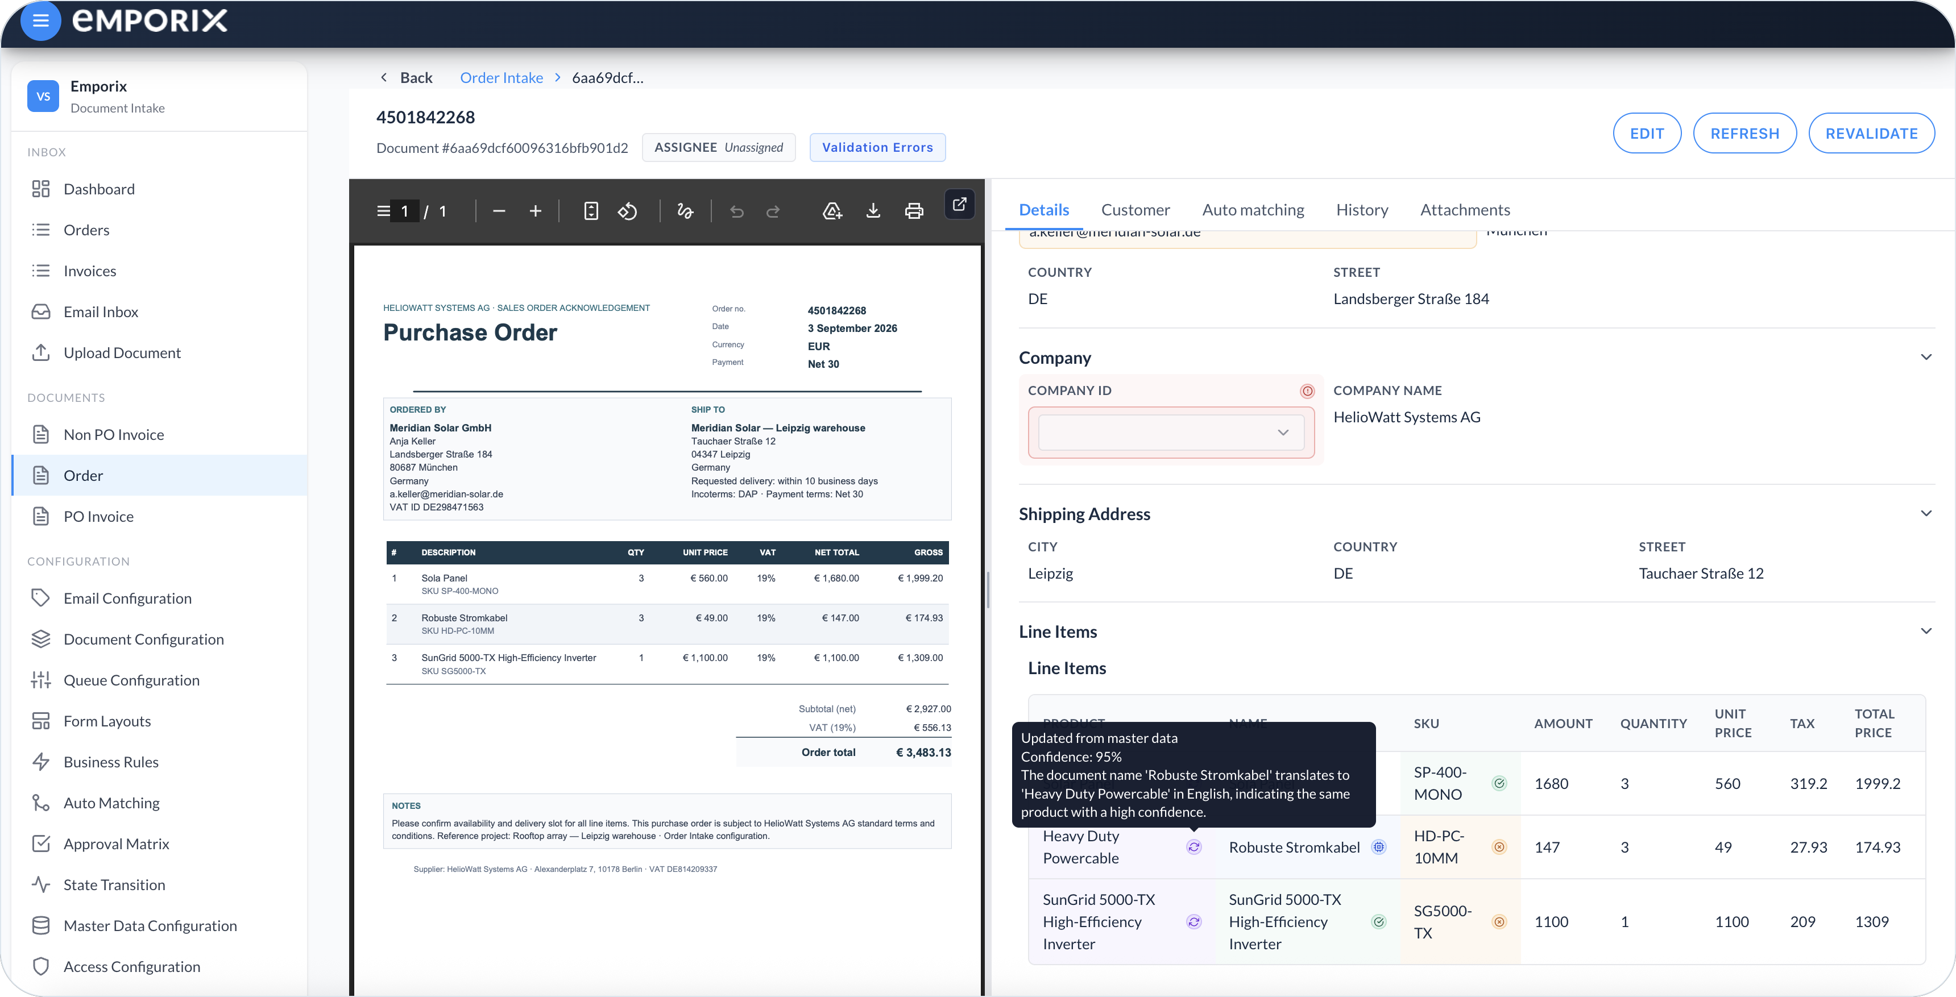Zoom out the PDF with minus icon
1956x997 pixels.
(499, 211)
